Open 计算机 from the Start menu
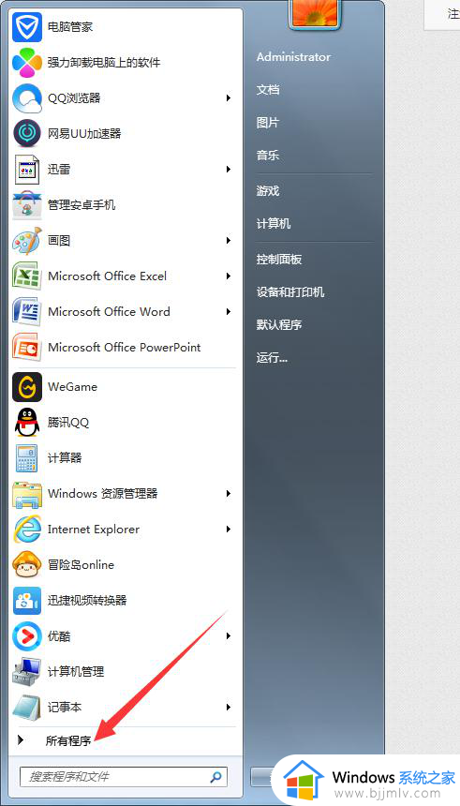Screen dimensions: 460x806 click(274, 224)
